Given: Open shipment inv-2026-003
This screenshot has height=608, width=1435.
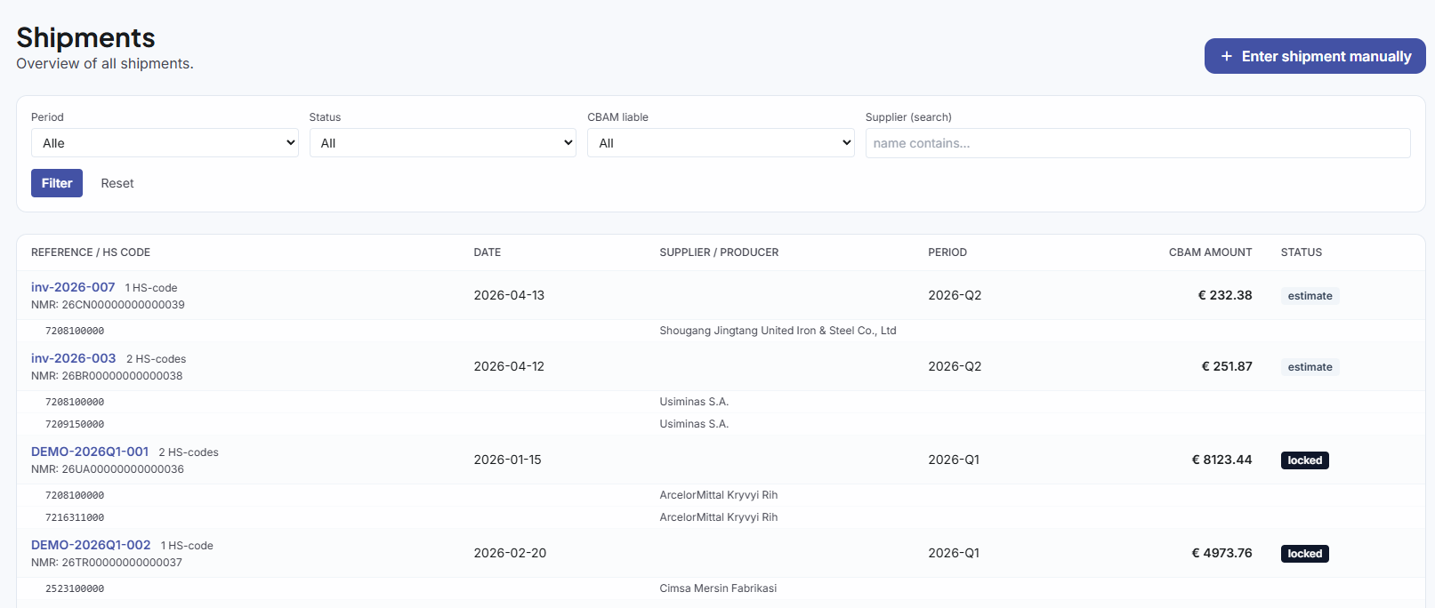Looking at the screenshot, I should [x=73, y=358].
